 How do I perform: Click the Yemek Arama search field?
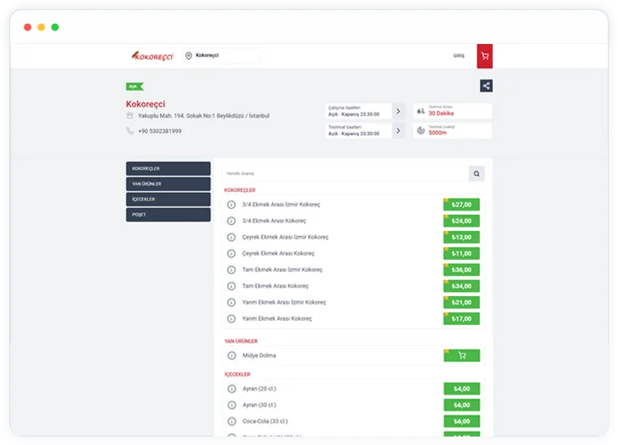point(345,173)
